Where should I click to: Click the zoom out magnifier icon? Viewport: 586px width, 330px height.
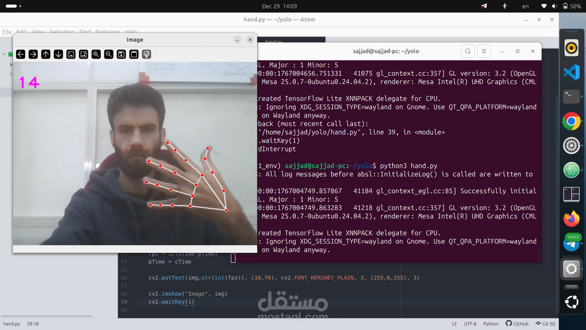tap(109, 54)
